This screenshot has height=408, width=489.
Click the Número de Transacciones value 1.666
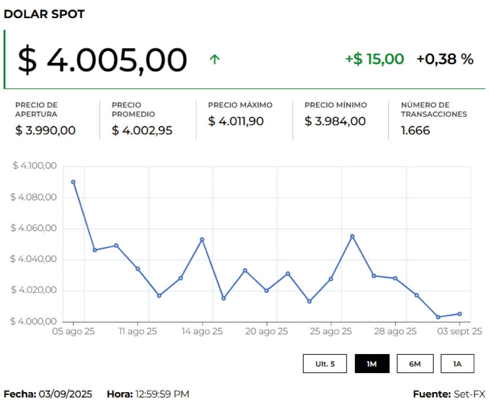[x=415, y=131]
